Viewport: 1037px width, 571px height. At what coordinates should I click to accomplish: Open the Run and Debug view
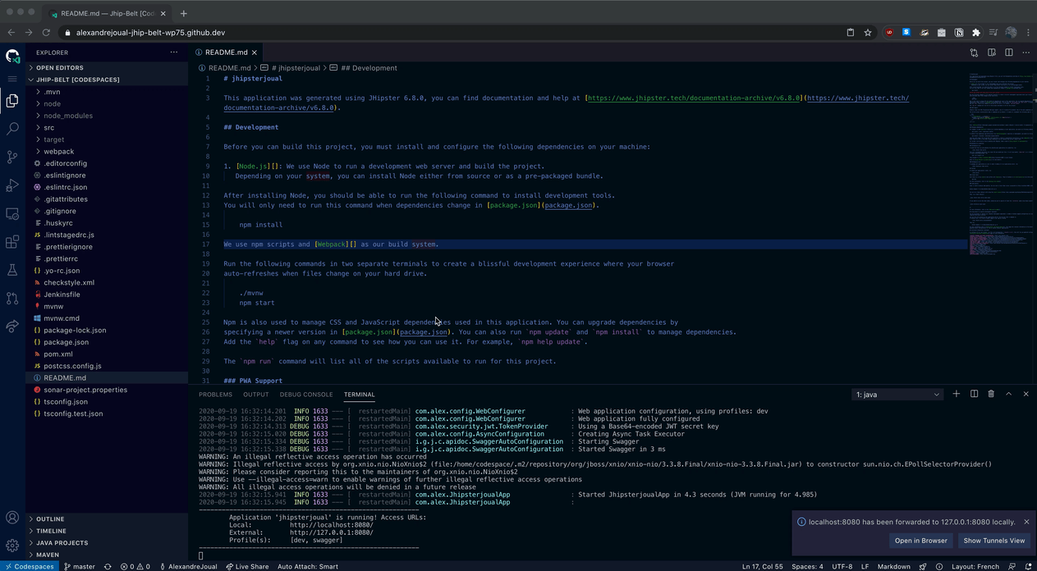click(11, 185)
